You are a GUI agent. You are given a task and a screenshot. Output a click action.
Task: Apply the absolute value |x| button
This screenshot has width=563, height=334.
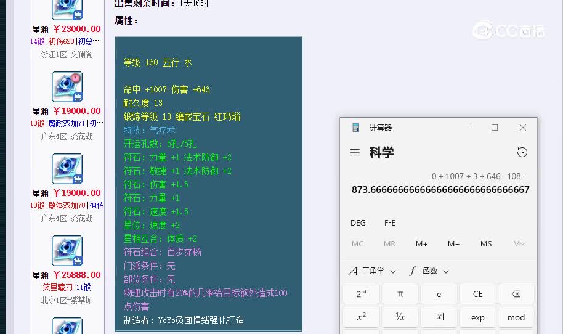439,317
